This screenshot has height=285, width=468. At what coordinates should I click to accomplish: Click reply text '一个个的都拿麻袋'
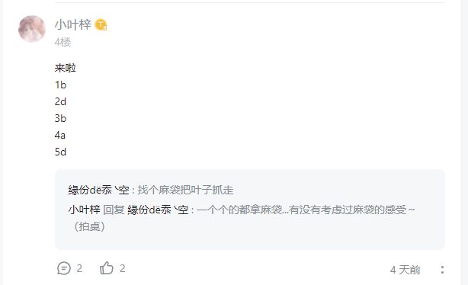pos(239,210)
